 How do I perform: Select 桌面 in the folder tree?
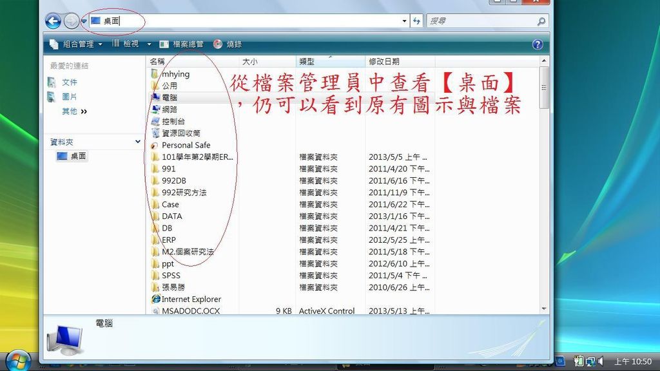(x=72, y=156)
